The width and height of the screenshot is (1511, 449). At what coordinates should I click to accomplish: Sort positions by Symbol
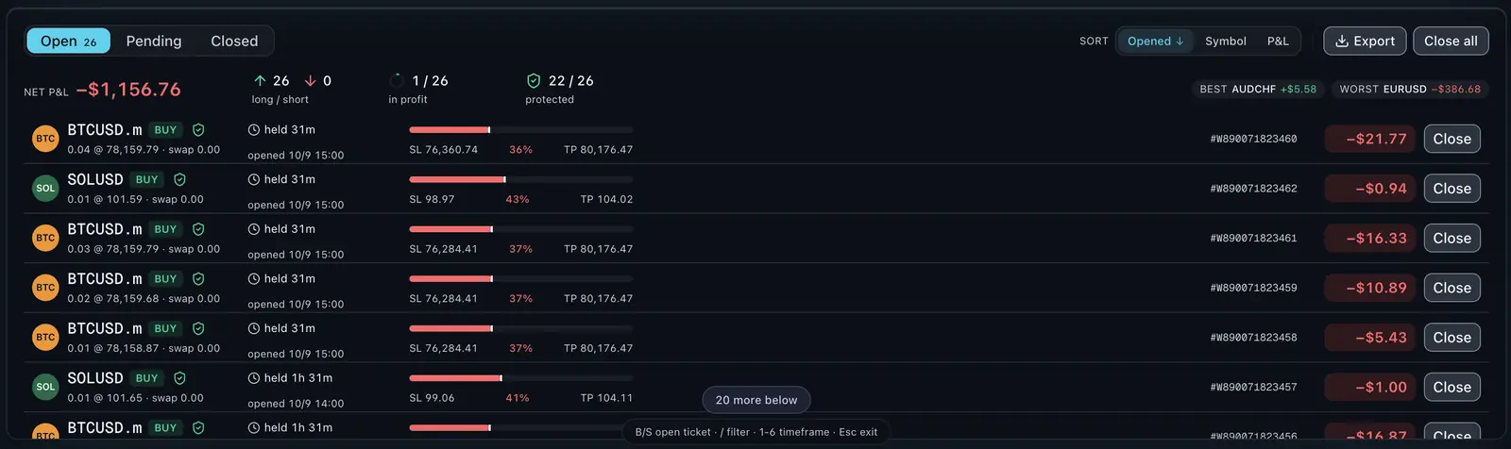tap(1226, 42)
